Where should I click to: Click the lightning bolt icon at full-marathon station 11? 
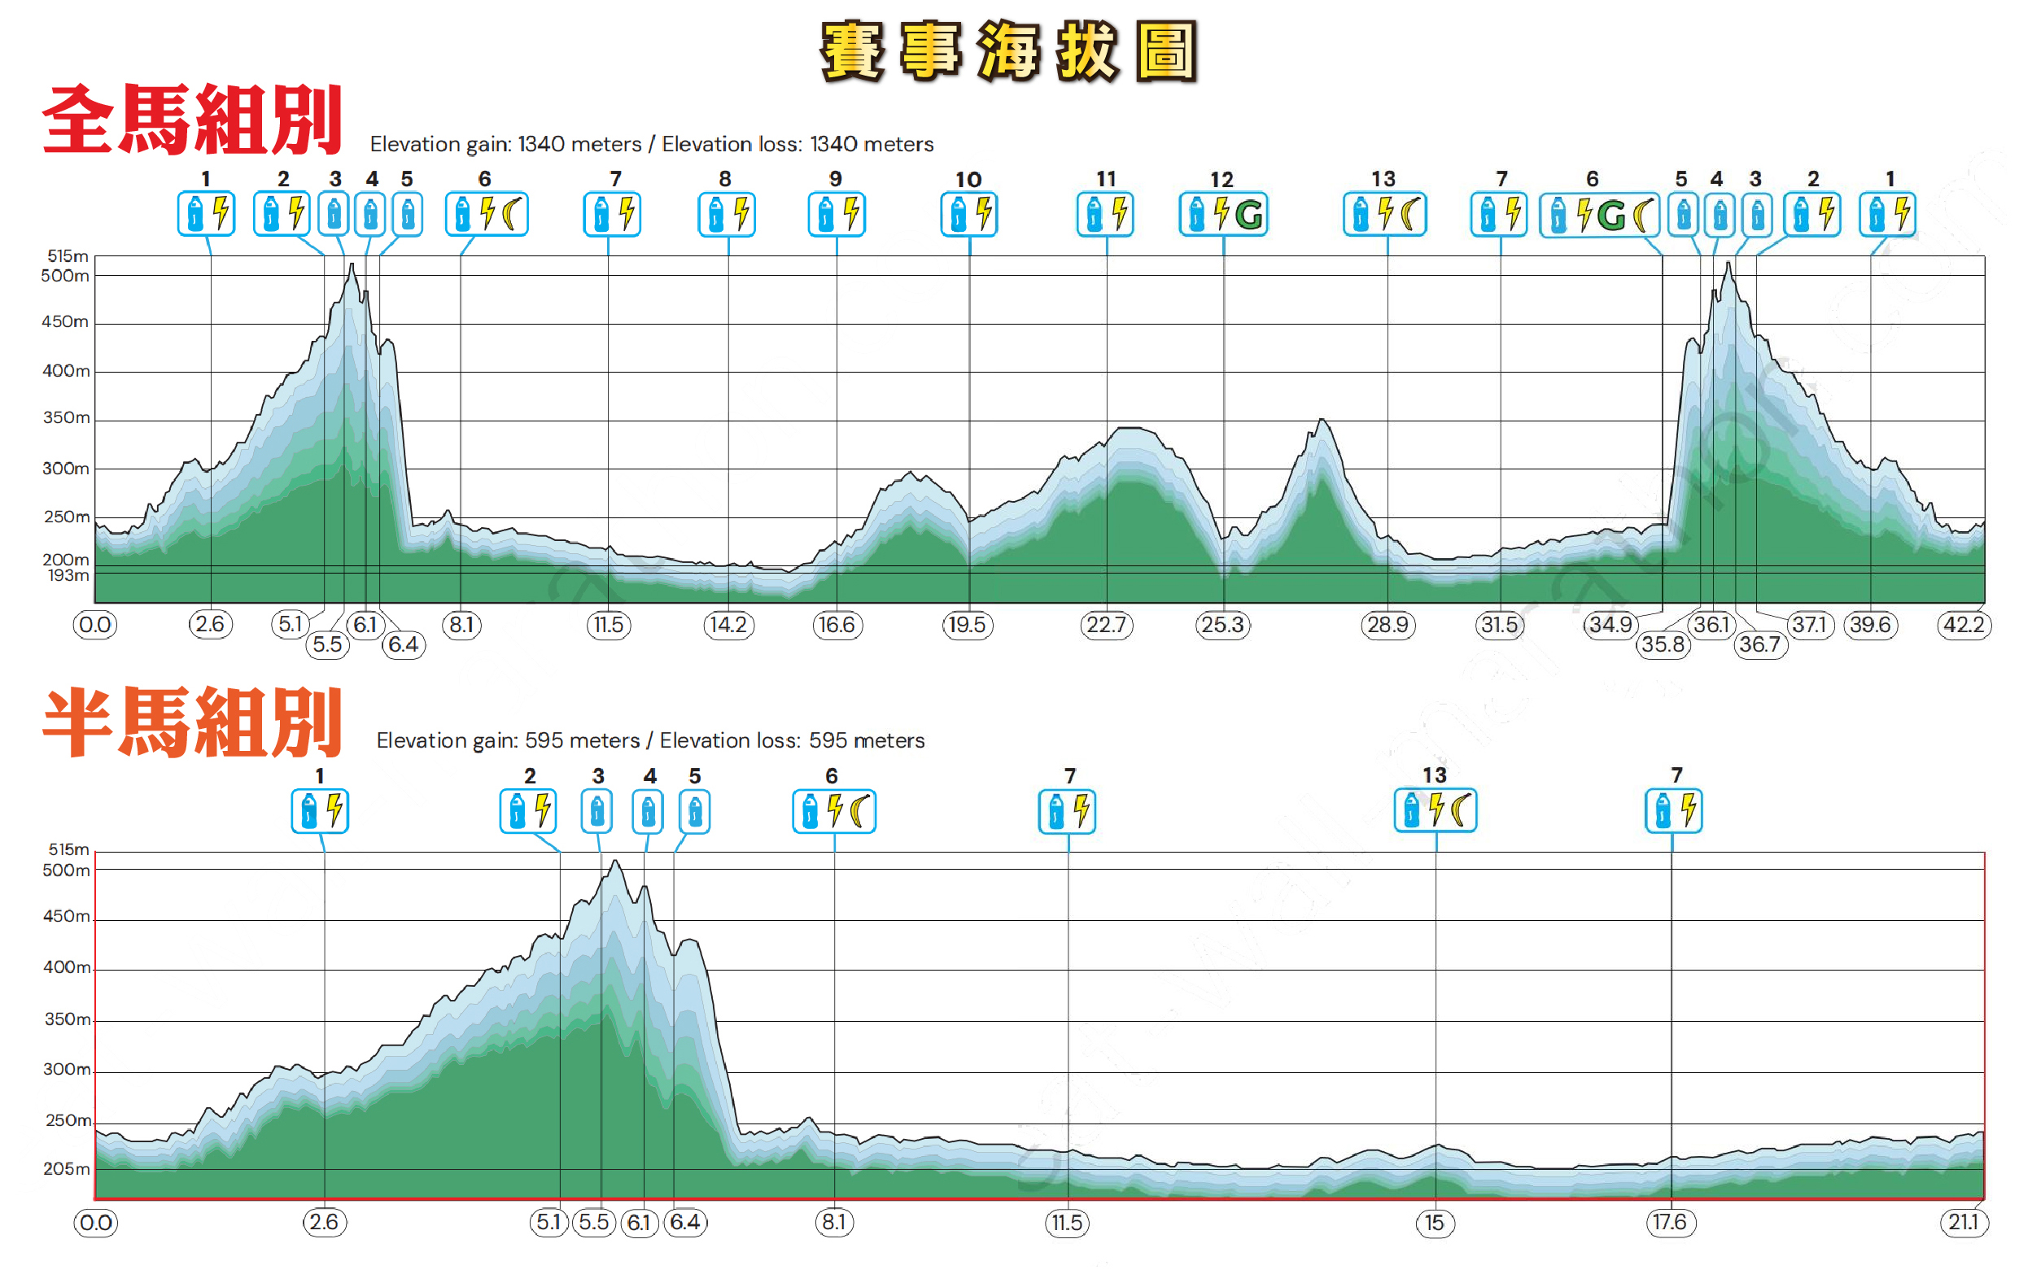coord(1119,213)
